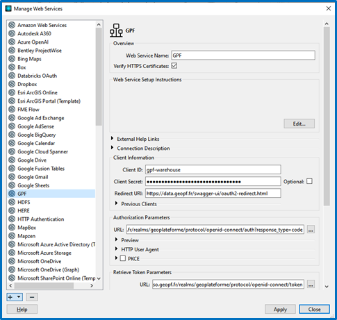Enable the PKCE checkbox
Screen dimensions: 337x320
click(123, 258)
